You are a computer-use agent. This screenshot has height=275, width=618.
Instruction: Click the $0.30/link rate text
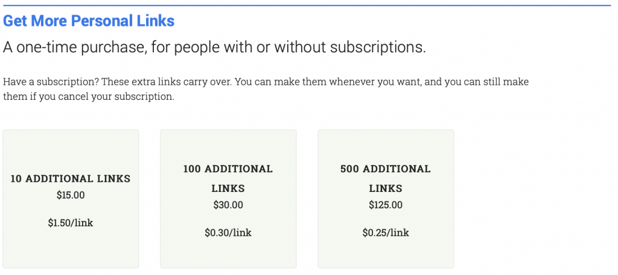pyautogui.click(x=228, y=232)
